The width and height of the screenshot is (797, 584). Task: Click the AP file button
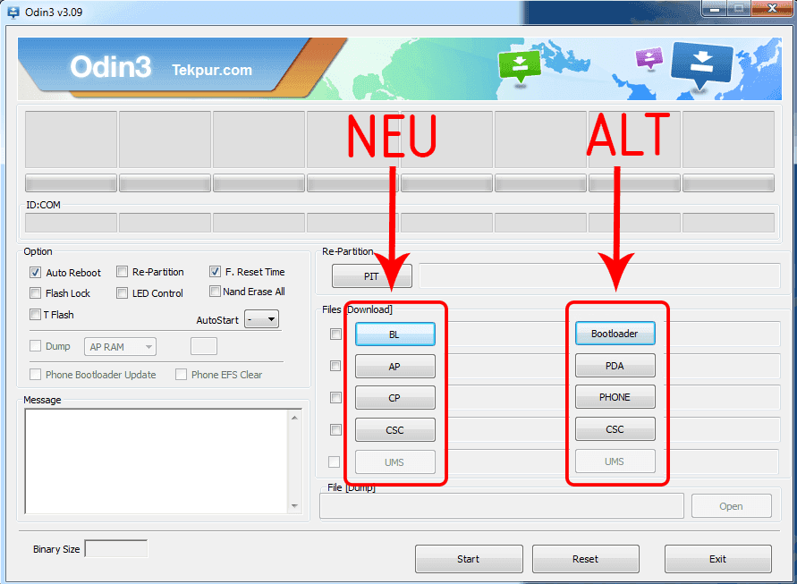pos(395,367)
